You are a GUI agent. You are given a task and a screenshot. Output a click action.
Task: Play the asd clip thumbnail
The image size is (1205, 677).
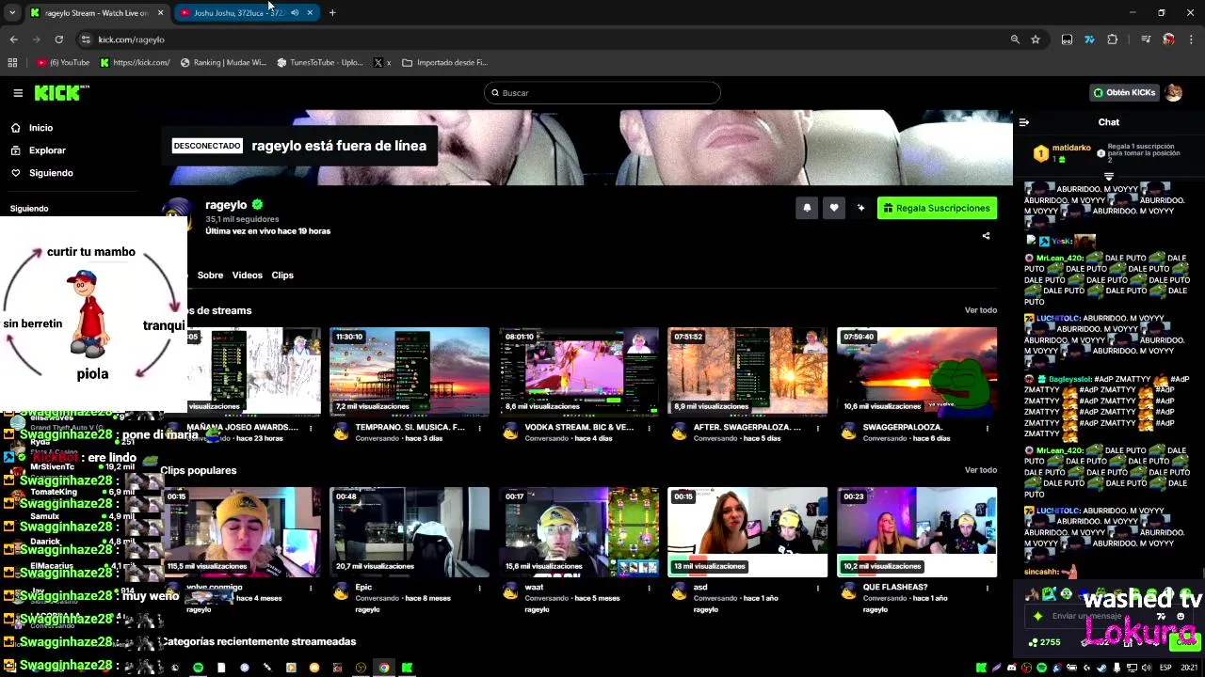click(x=747, y=531)
